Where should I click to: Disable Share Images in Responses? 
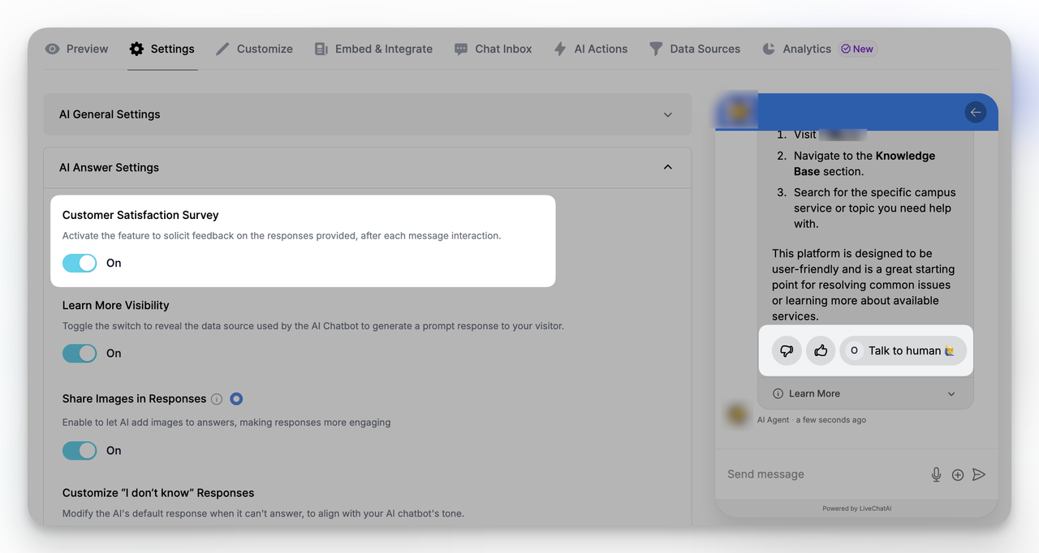pos(80,450)
